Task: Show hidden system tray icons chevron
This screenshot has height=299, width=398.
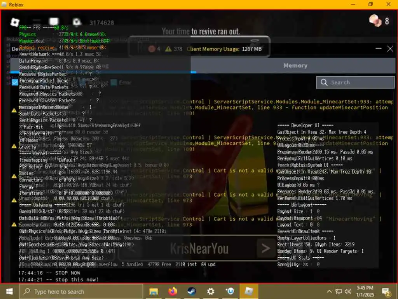Action: 329,291
